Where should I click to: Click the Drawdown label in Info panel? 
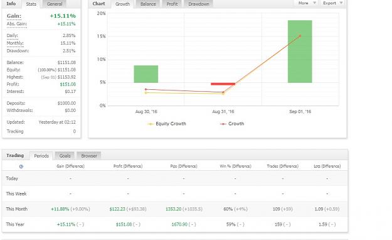click(x=18, y=51)
